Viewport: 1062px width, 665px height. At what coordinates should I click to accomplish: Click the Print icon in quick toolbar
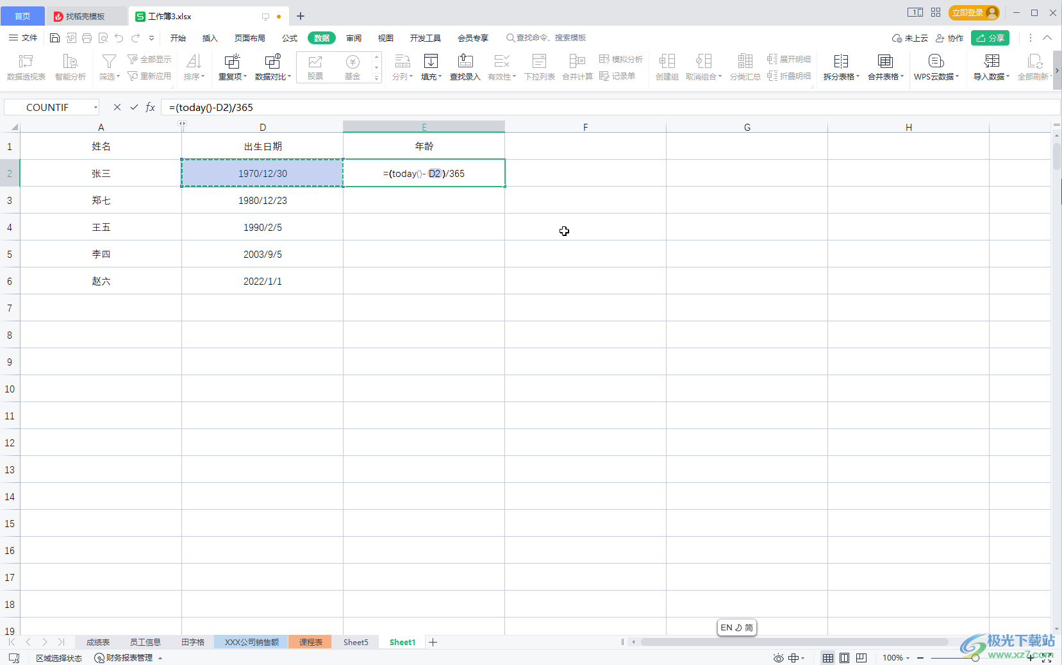coord(87,38)
